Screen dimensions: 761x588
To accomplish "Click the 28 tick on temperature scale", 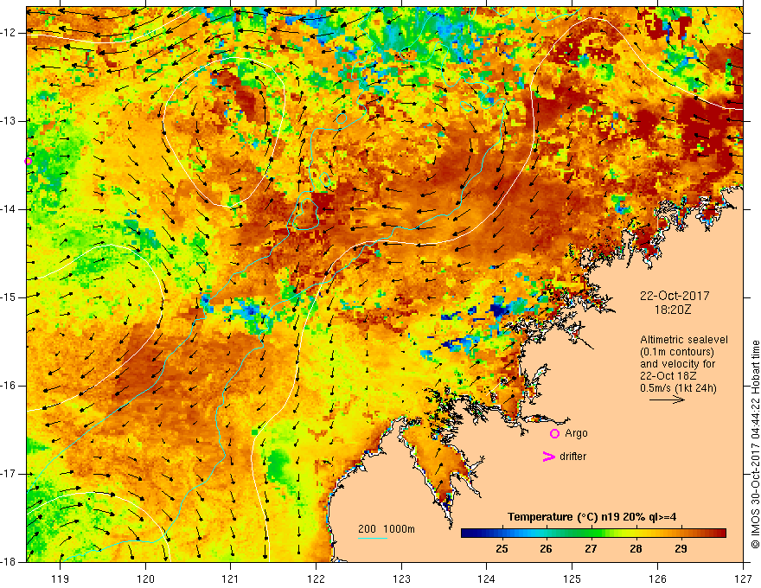I will point(636,549).
